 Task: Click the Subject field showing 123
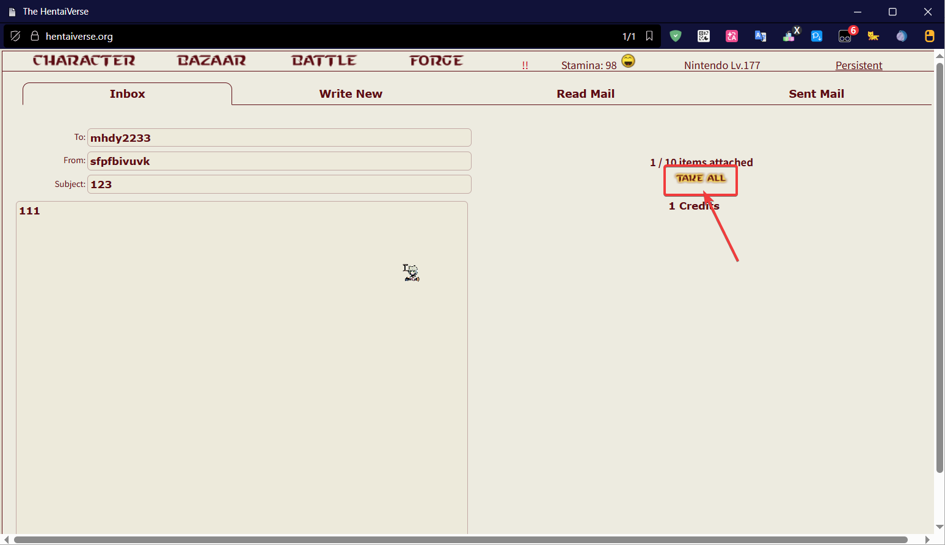coord(279,184)
